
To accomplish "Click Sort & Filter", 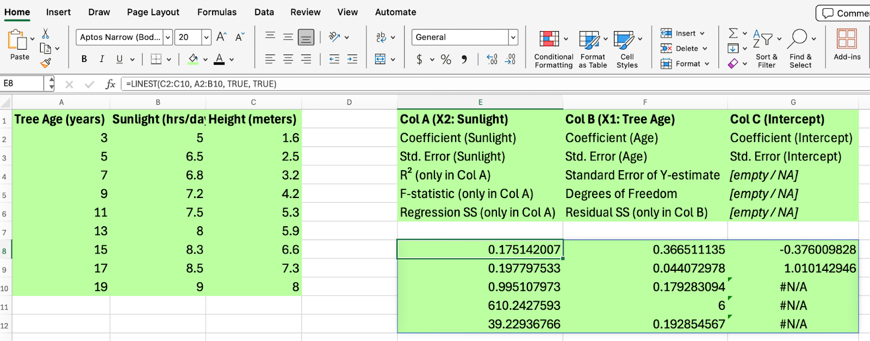I will coord(767,49).
